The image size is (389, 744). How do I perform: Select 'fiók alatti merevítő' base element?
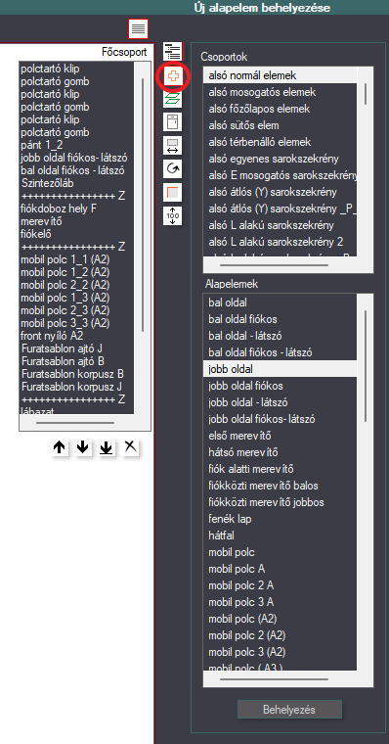click(281, 469)
